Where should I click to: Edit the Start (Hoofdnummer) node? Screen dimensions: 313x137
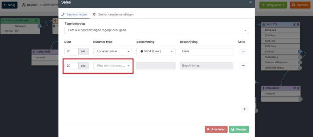coord(36,20)
